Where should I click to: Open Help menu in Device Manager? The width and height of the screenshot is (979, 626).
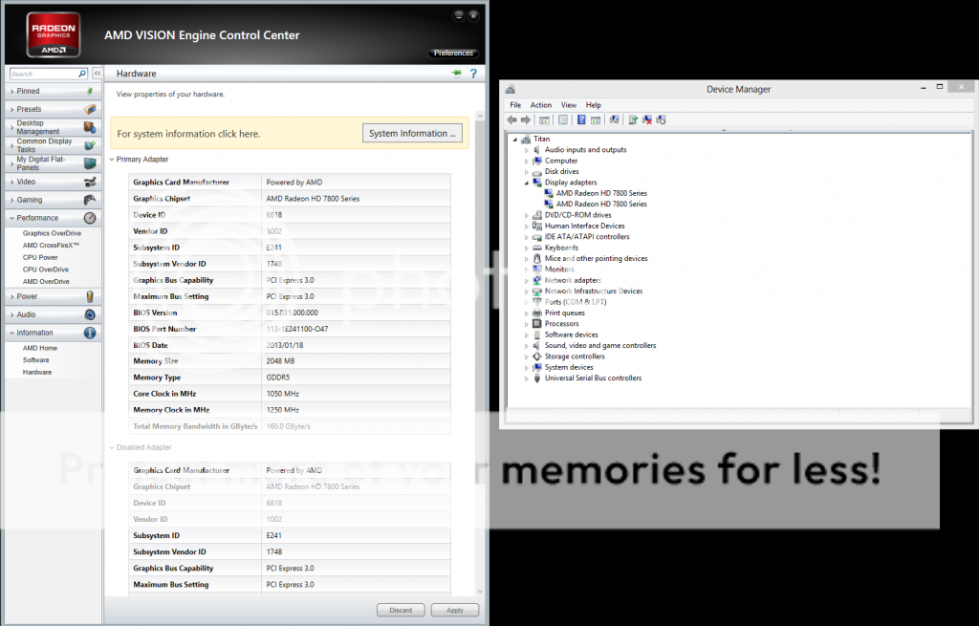coord(593,105)
